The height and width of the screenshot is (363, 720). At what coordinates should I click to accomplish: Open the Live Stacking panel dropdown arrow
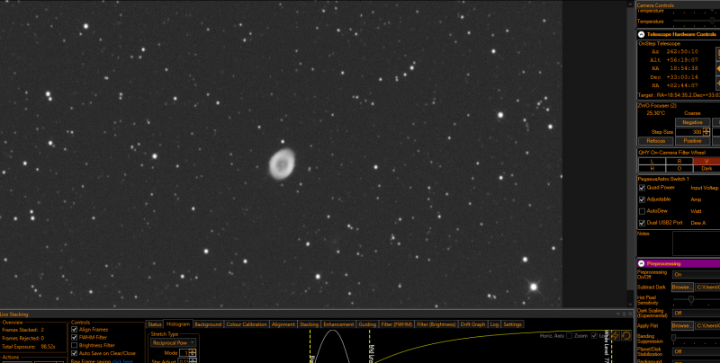tap(619, 314)
